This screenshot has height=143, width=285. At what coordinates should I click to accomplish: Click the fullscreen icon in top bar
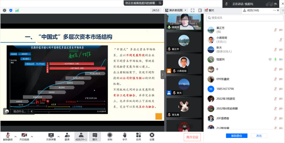pyautogui.click(x=192, y=10)
